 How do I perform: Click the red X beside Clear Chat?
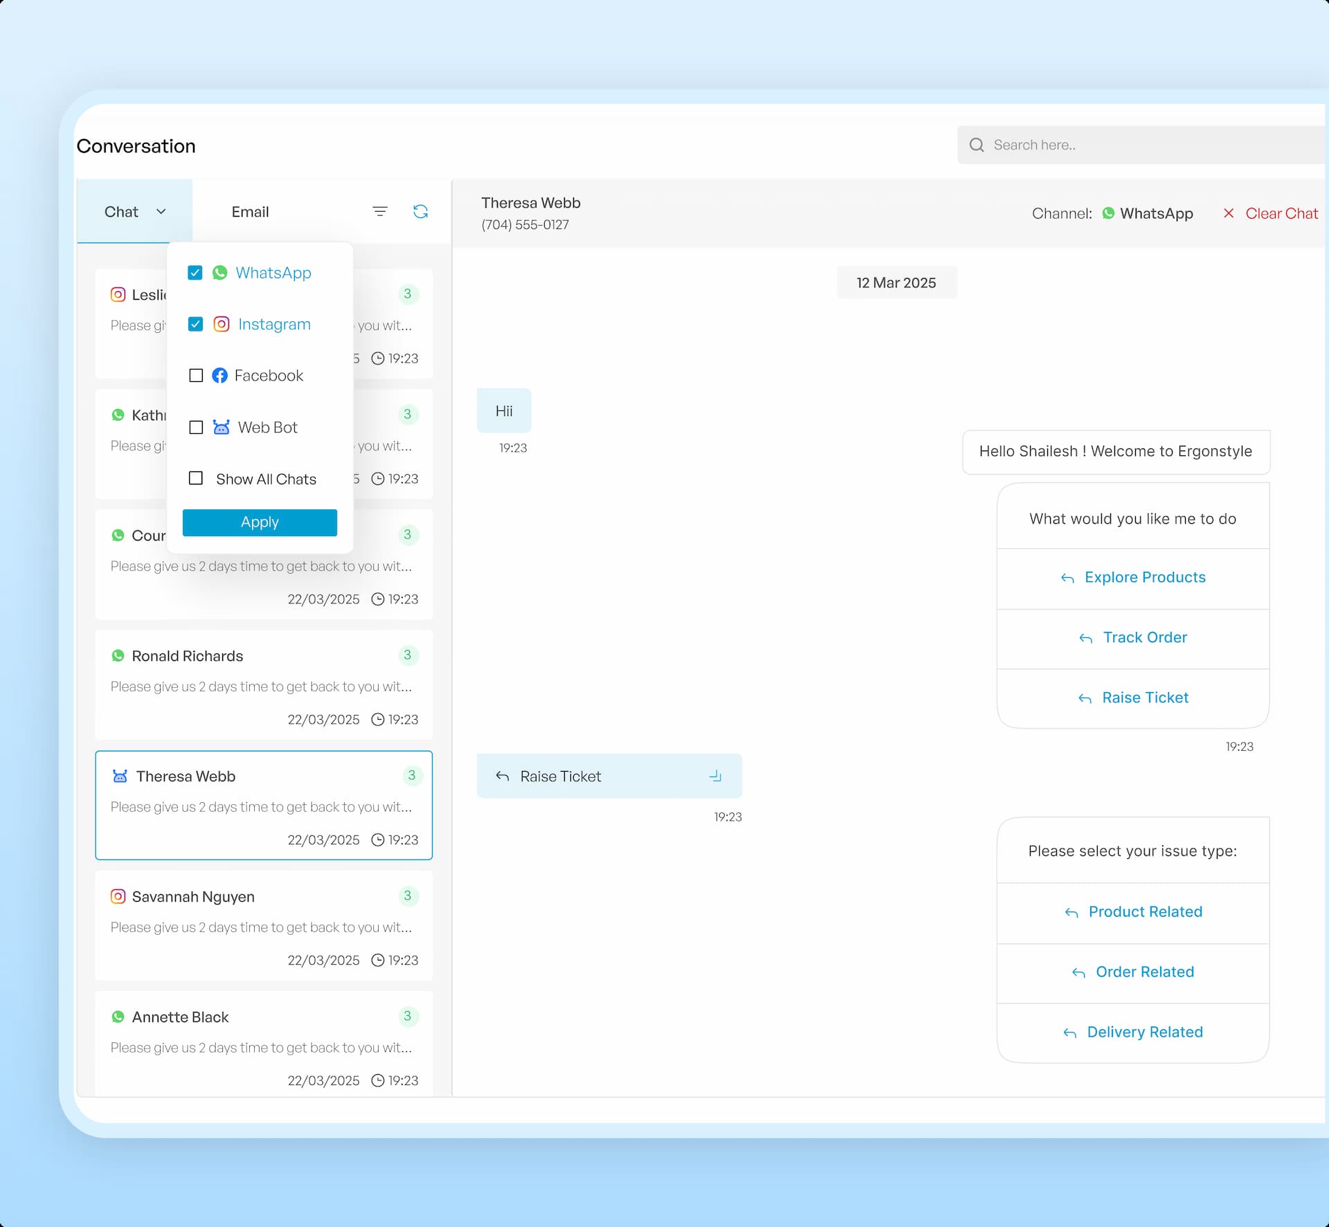tap(1228, 213)
